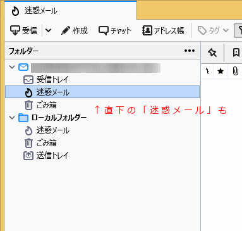Sort by attachment paperclip column

pos(235,71)
